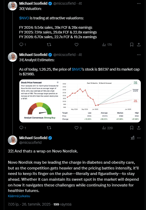146x210 pixels.
Task: Share the Analyst Estimates tweet
Action: coord(139,128)
